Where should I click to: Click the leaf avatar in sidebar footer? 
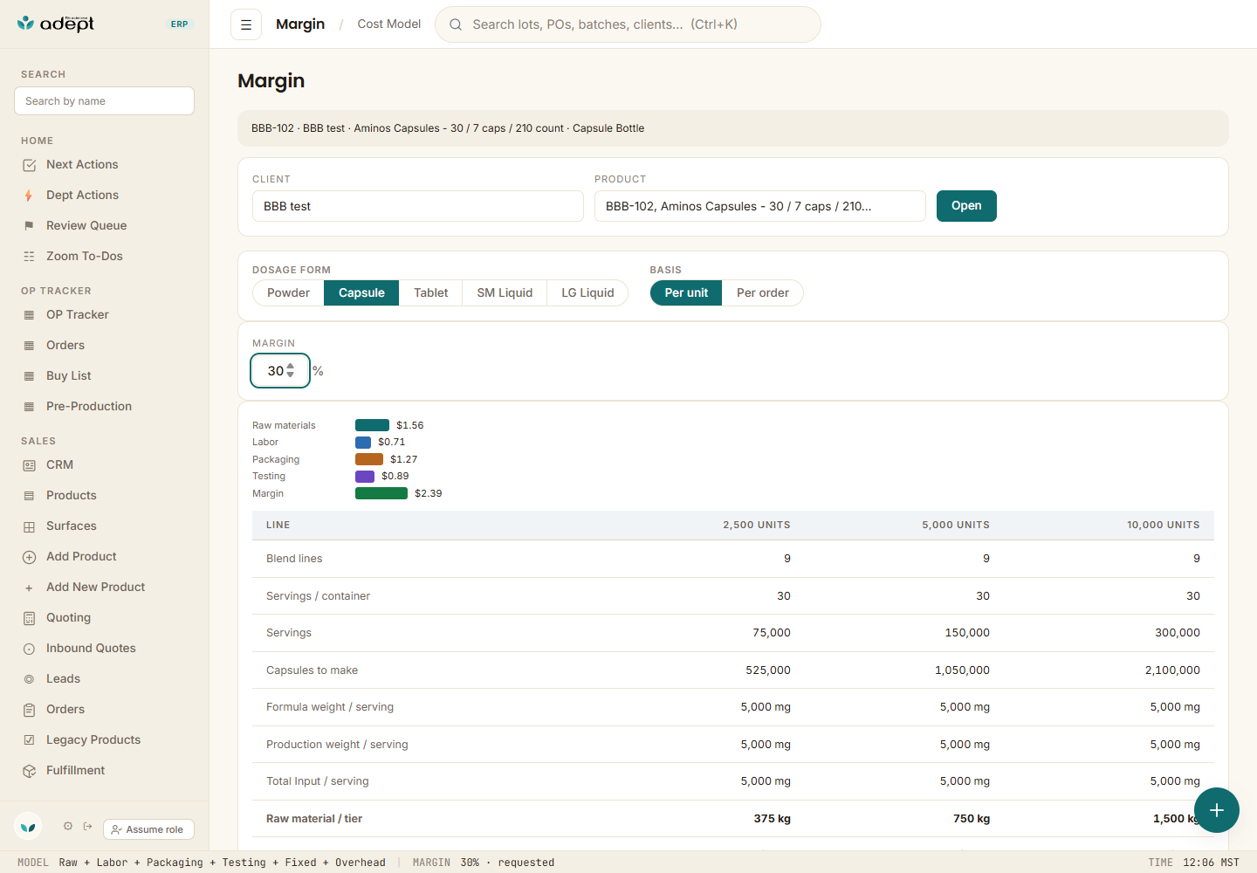coord(28,826)
